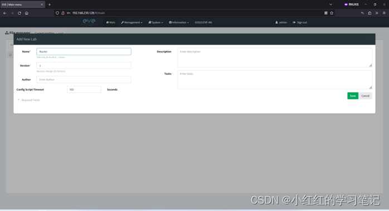Click the Description resize handle corner

click(x=371, y=65)
